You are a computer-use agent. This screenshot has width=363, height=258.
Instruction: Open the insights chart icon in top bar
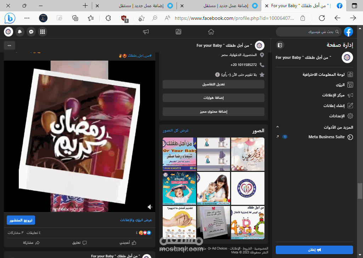point(178,32)
